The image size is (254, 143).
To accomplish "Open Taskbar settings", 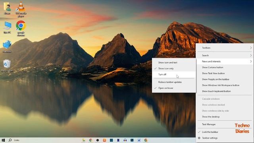I will point(225,138).
